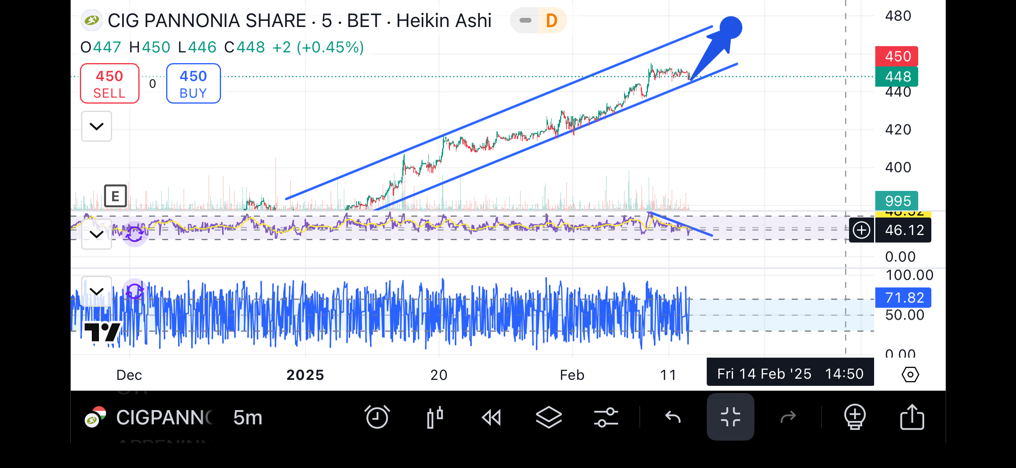Open the alert clock icon
Image resolution: width=1016 pixels, height=468 pixels.
[377, 417]
